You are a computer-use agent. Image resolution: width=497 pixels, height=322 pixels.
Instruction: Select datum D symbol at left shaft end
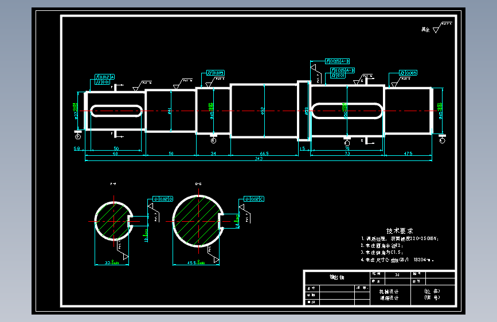pos(78,135)
